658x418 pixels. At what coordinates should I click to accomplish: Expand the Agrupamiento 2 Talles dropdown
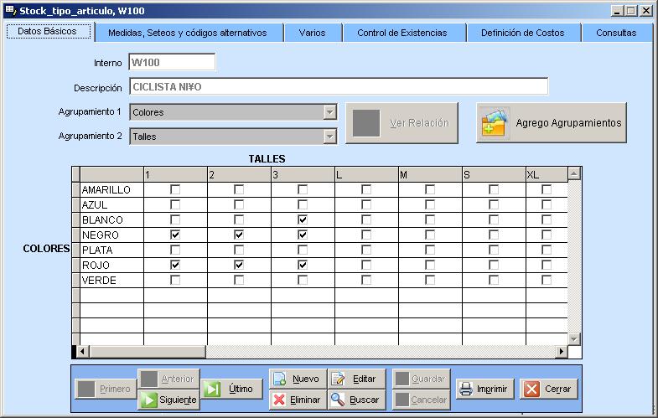pos(329,136)
